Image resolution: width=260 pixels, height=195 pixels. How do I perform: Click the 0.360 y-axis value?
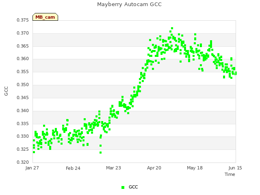[x=23, y=58]
